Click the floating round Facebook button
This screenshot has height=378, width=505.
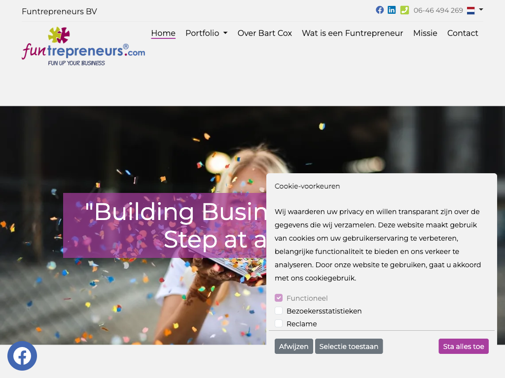pos(22,356)
